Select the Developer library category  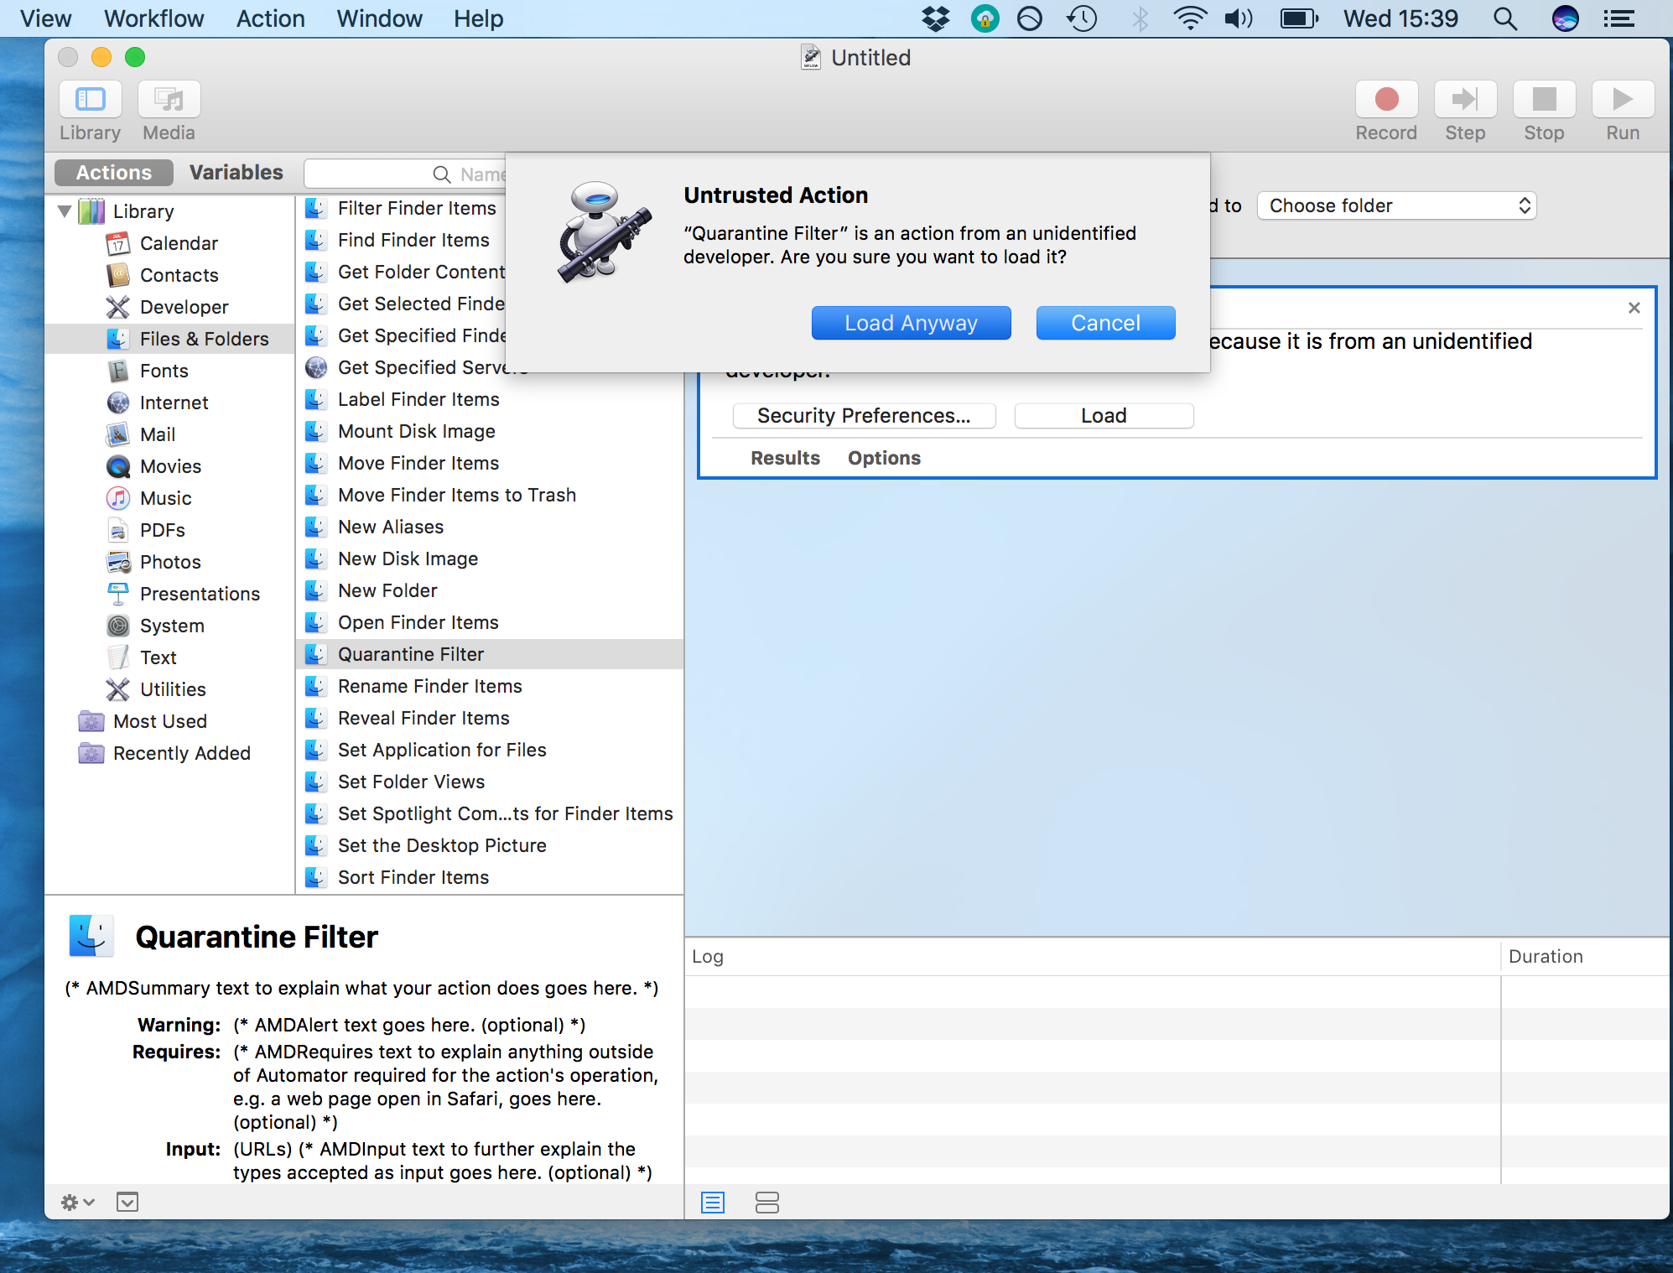click(x=170, y=307)
